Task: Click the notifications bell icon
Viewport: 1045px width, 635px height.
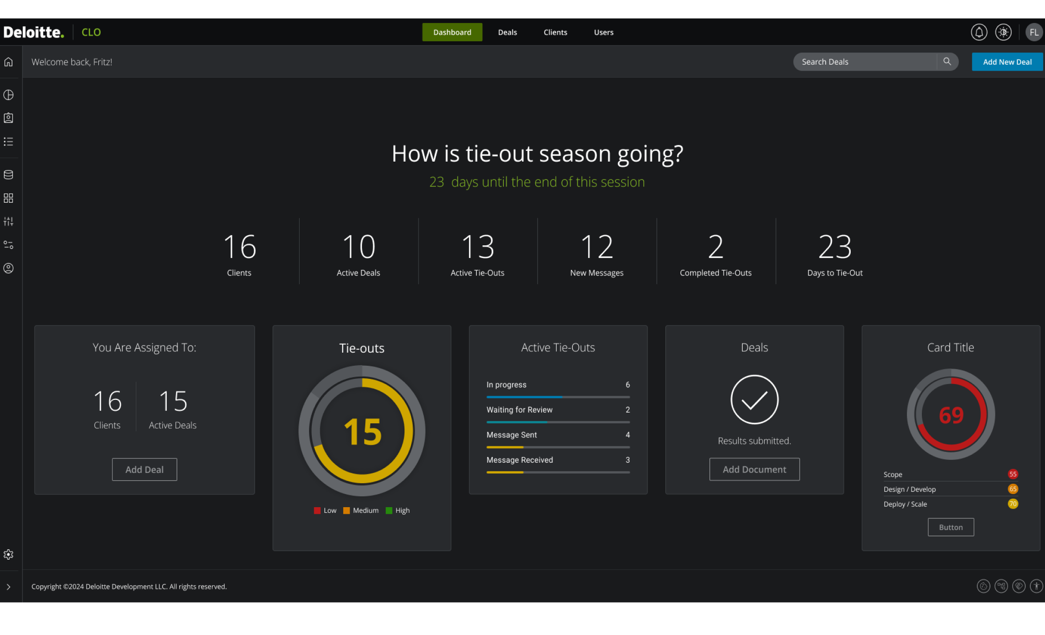Action: point(979,32)
